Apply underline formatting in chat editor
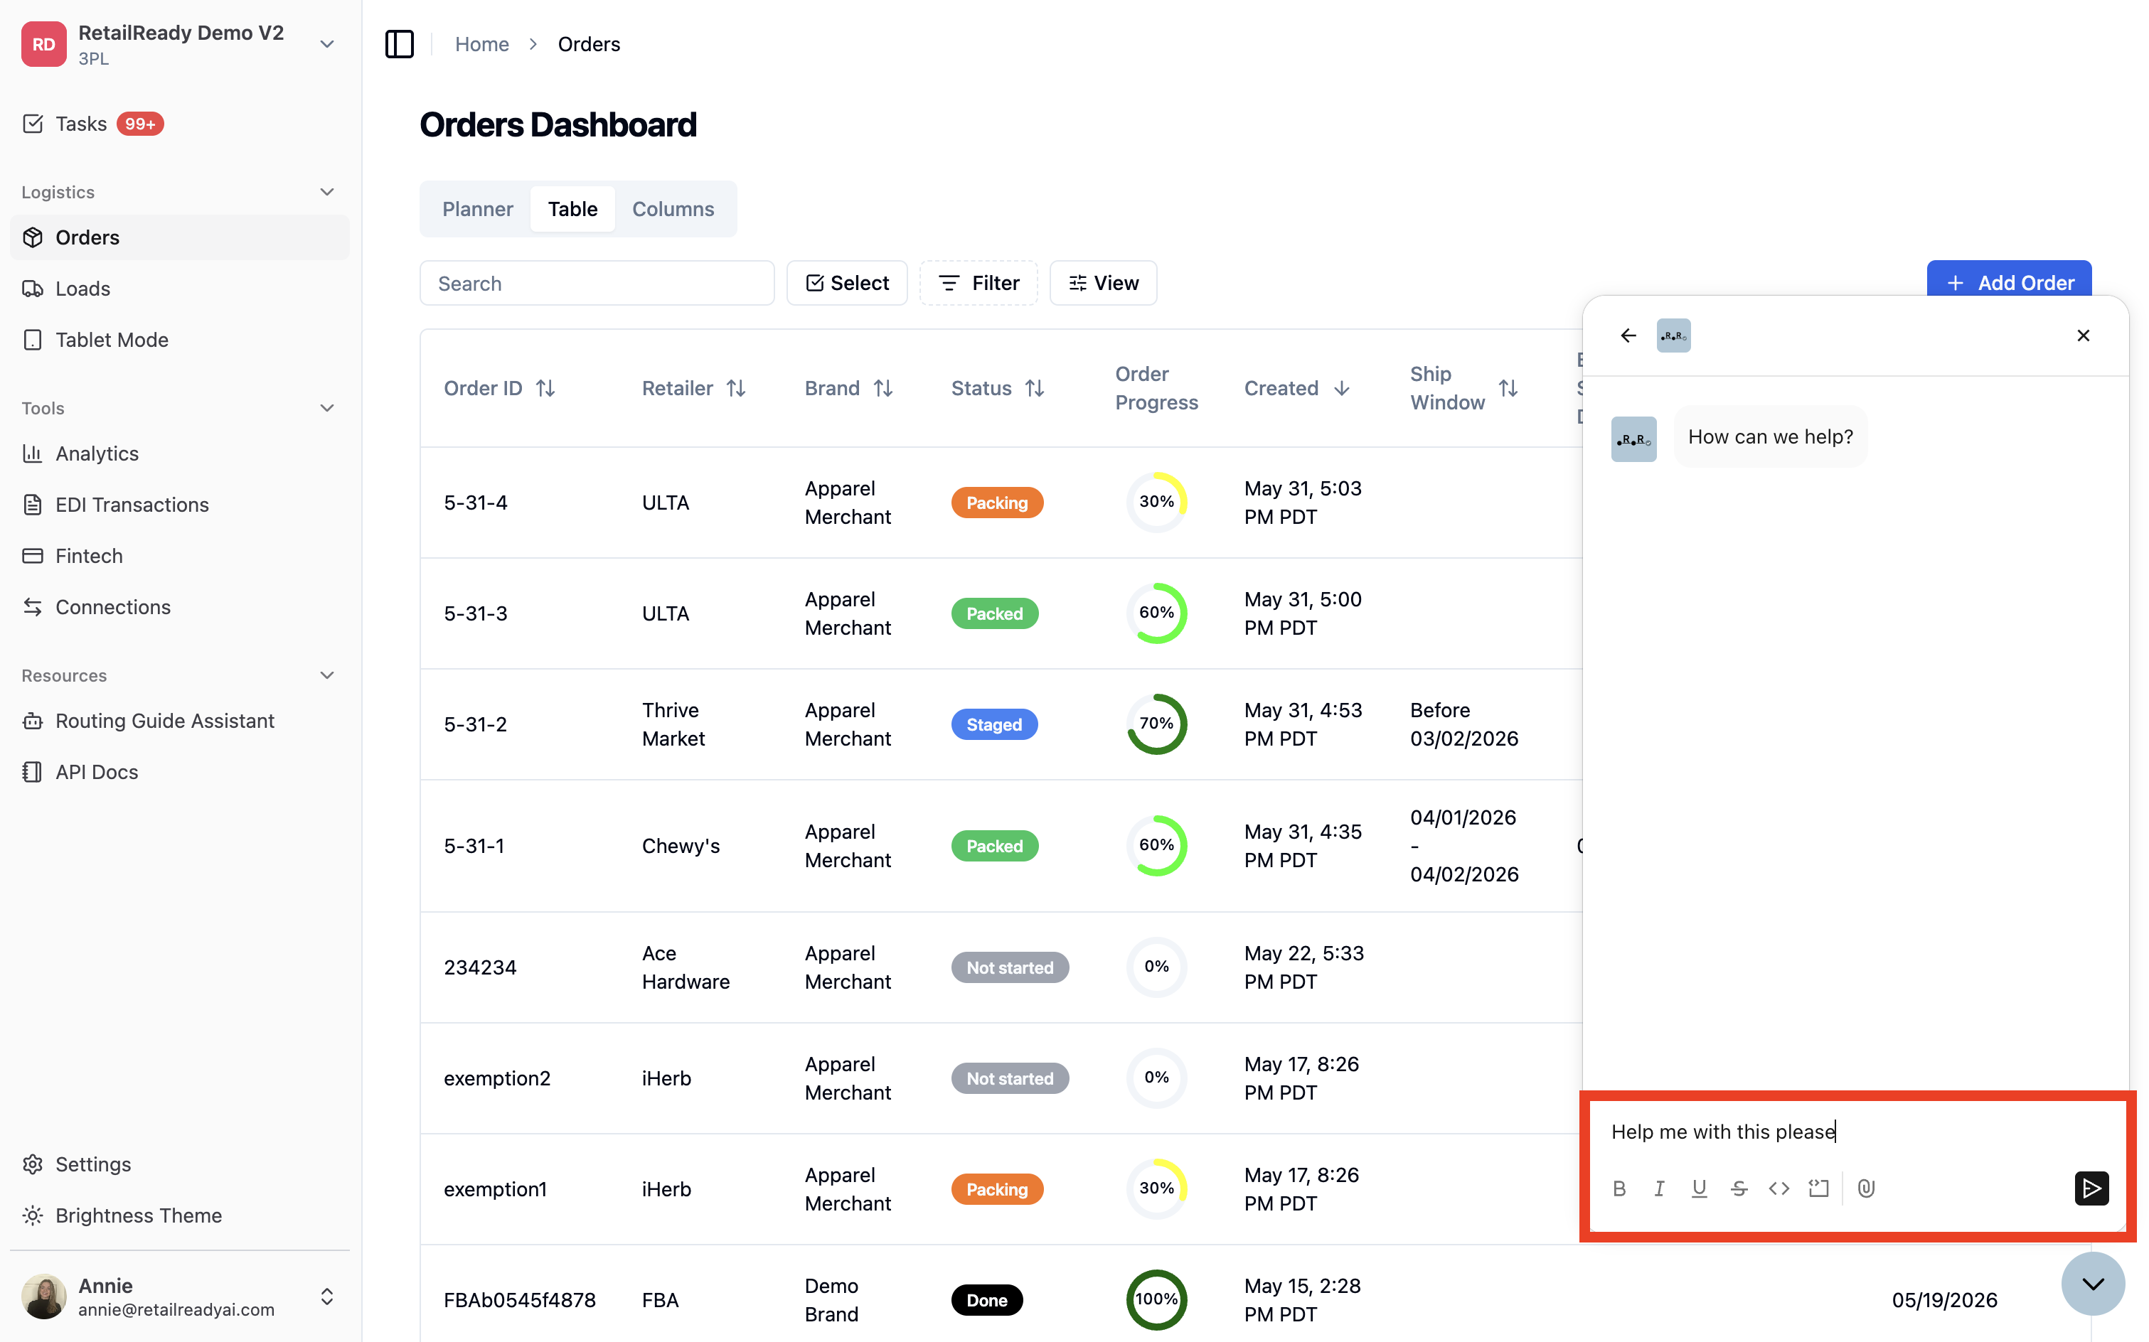 point(1699,1188)
